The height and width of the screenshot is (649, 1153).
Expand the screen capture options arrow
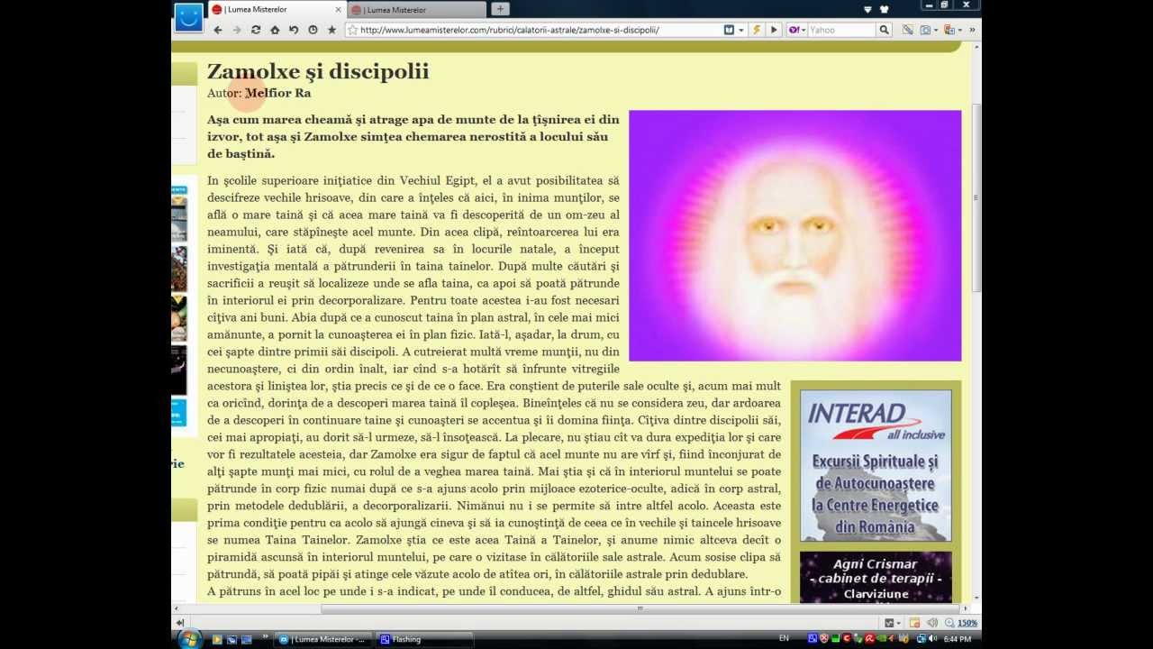pos(935,30)
